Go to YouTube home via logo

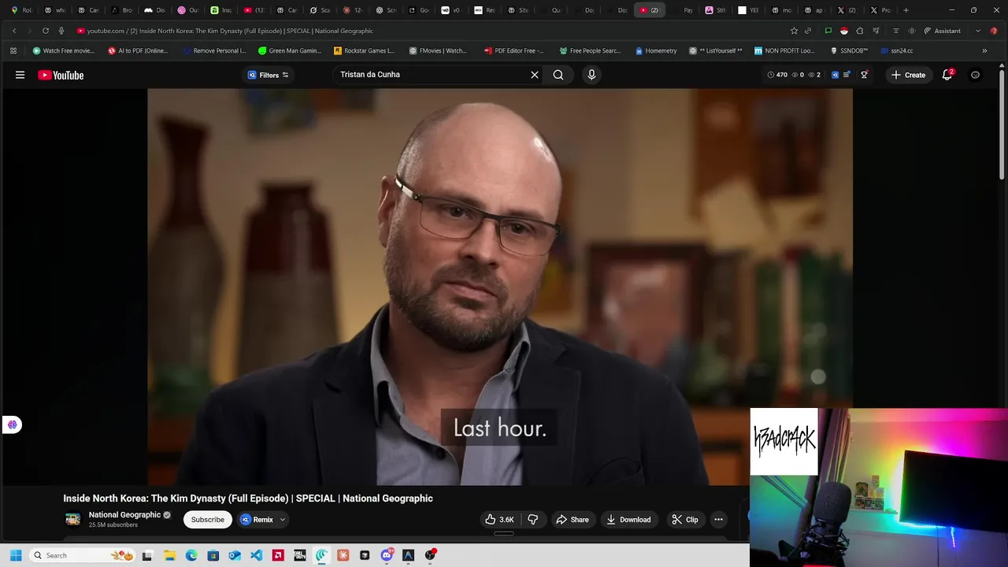click(x=61, y=75)
